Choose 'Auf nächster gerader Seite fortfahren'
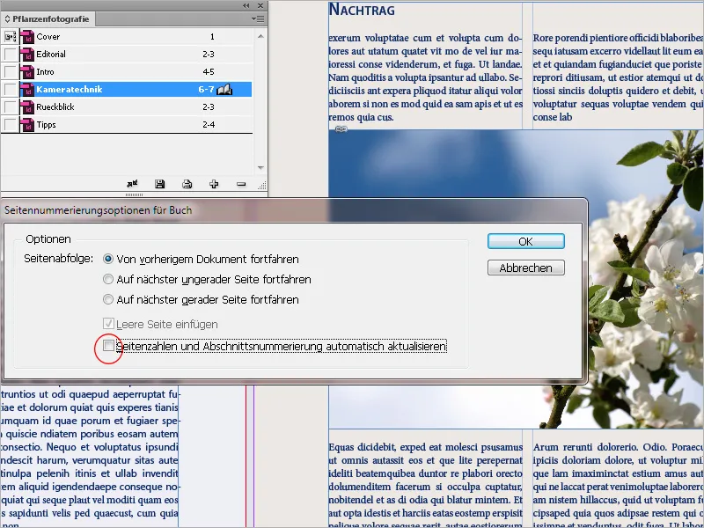 pos(110,299)
